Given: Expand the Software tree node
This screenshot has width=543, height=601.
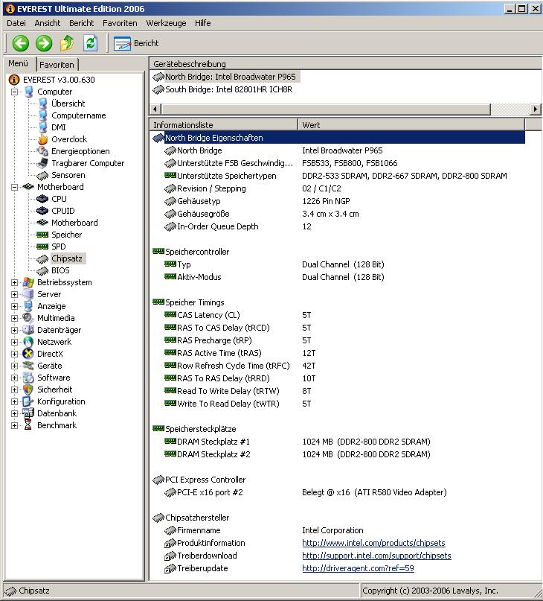Looking at the screenshot, I should pos(14,378).
